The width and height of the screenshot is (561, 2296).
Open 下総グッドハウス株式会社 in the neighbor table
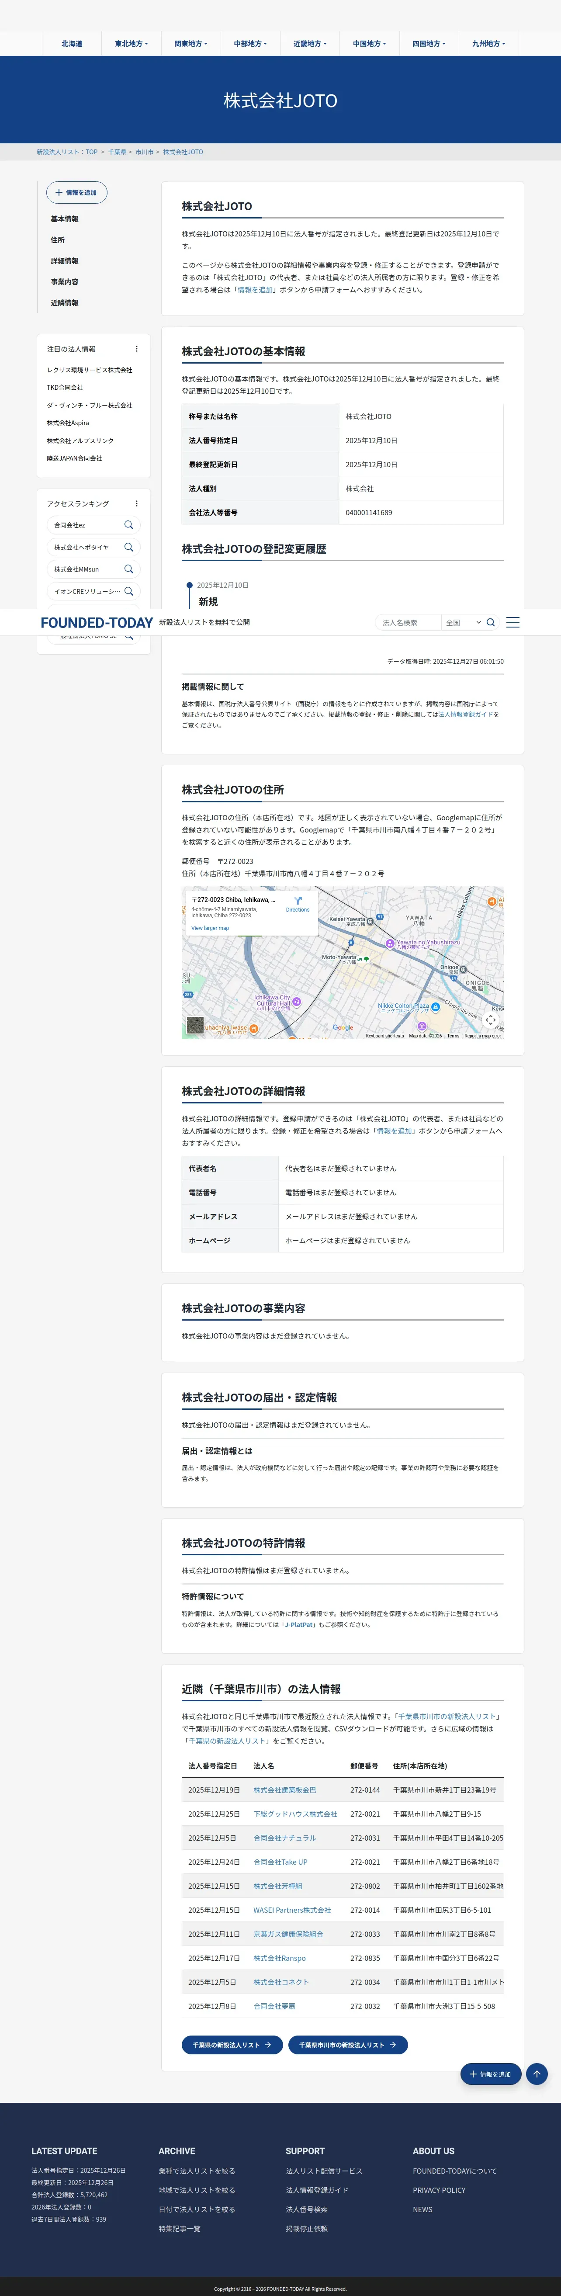point(296,1814)
